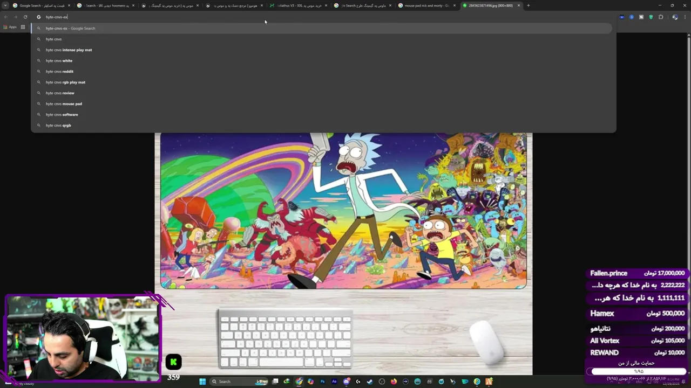
Task: Open the Windows Start menu
Action: pyautogui.click(x=202, y=382)
